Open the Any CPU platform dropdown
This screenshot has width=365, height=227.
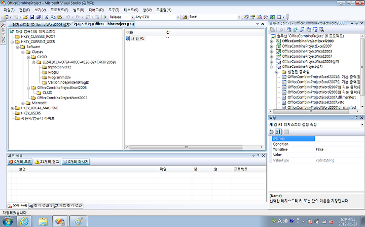click(x=178, y=17)
